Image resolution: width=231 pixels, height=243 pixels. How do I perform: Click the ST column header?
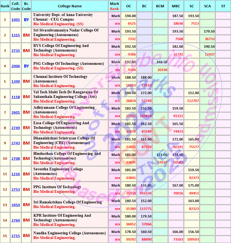[223, 6]
